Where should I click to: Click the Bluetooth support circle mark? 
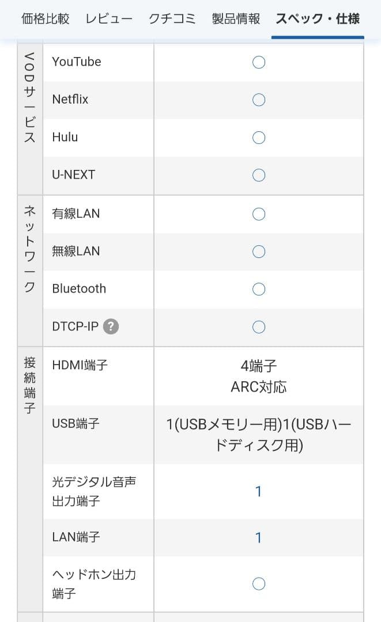pyautogui.click(x=258, y=289)
